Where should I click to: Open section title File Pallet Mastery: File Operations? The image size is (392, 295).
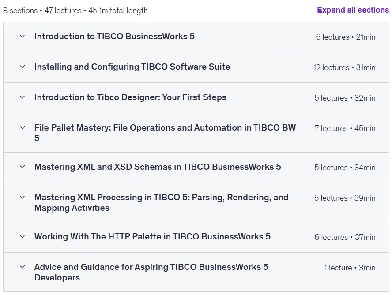[165, 133]
